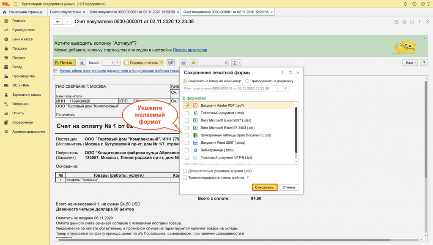The width and height of the screenshot is (433, 245).
Task: Open the Начать обмен электронными документами link
Action: (119, 71)
